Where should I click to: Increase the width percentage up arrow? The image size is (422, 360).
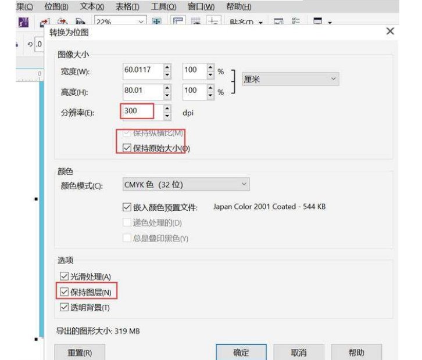tap(210, 67)
